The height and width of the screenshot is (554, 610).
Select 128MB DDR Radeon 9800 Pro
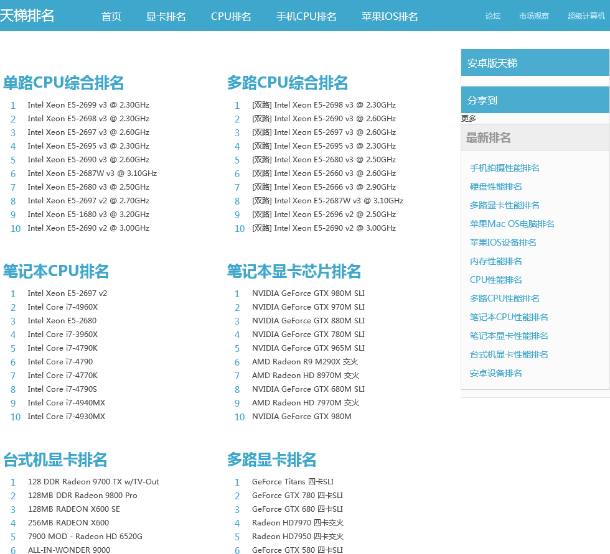pyautogui.click(x=82, y=496)
